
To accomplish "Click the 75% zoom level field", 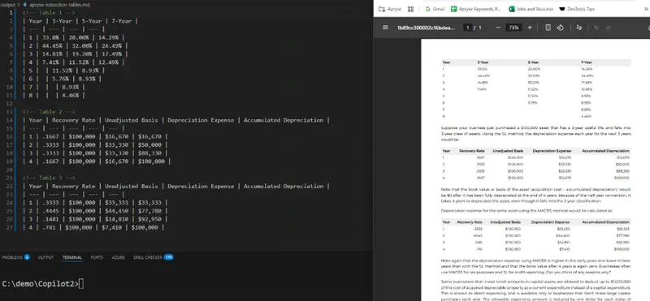I will click(513, 28).
